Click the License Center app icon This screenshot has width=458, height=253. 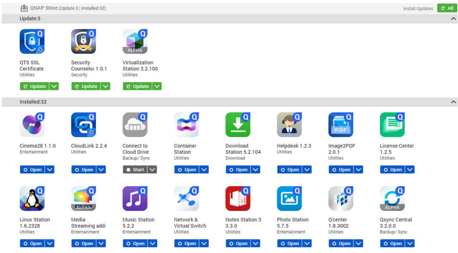[x=392, y=125]
